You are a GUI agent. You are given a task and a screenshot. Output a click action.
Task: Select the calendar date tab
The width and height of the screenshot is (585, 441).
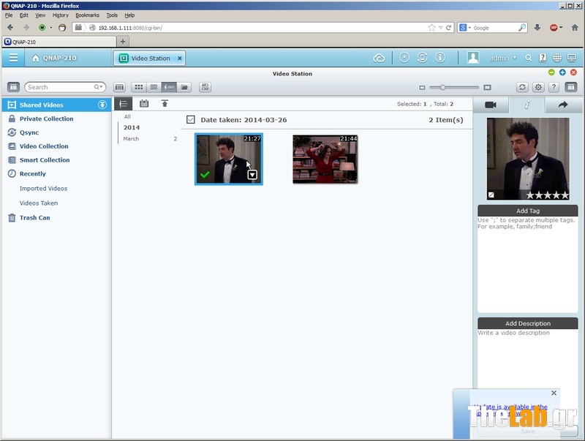coord(144,104)
